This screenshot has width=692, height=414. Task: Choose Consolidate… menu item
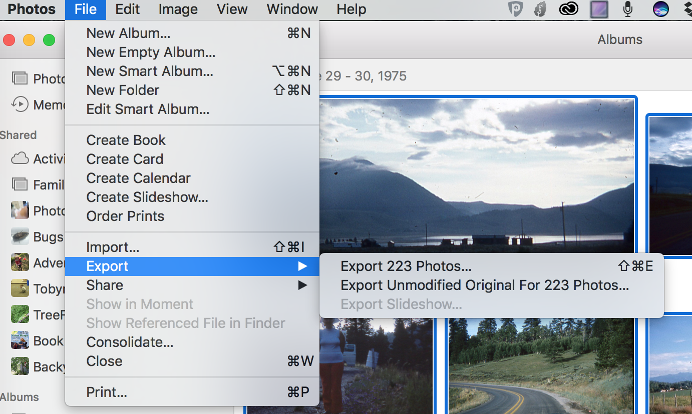tap(192, 342)
